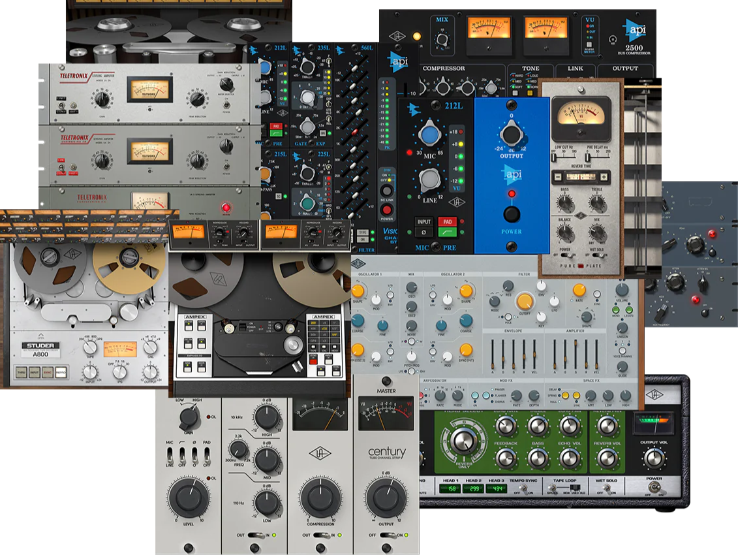The width and height of the screenshot is (738, 555).
Task: Click the large head select knob on tape echo
Action: (463, 441)
